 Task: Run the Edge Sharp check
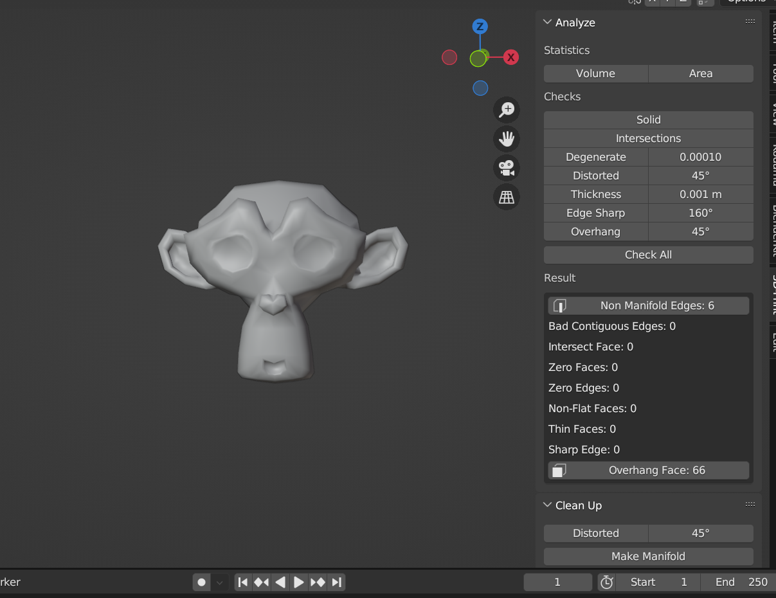pyautogui.click(x=596, y=213)
